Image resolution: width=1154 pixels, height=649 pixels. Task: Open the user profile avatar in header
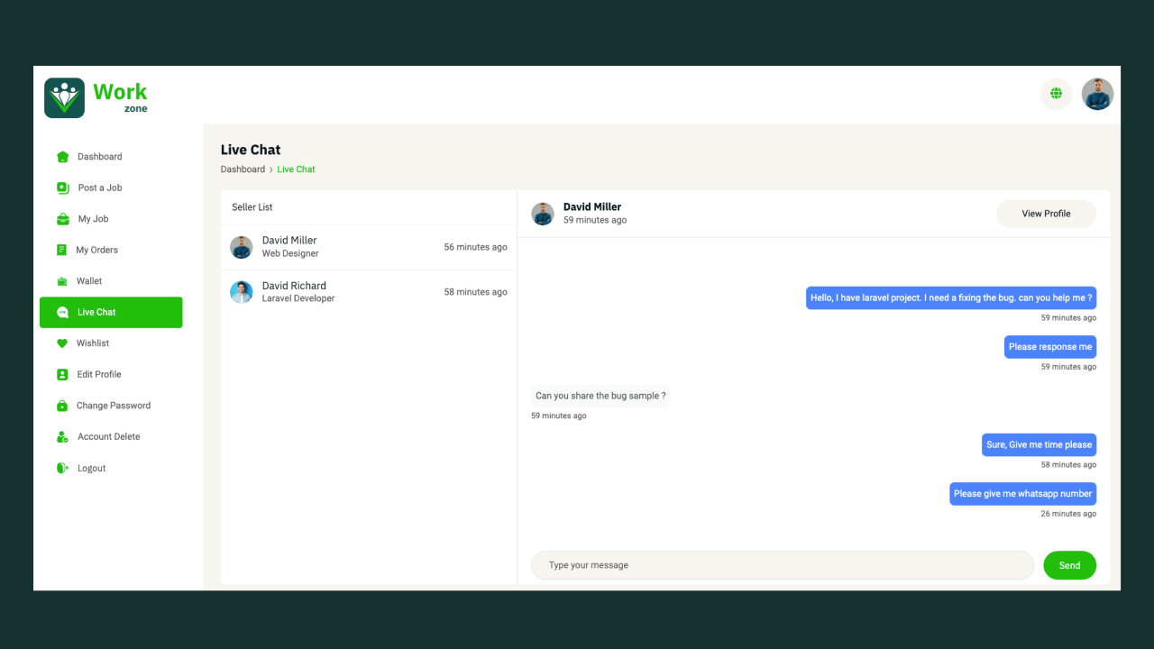pos(1097,94)
